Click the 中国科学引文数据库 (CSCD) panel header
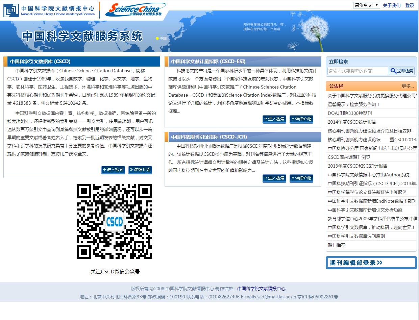The image size is (419, 320). 81,61
